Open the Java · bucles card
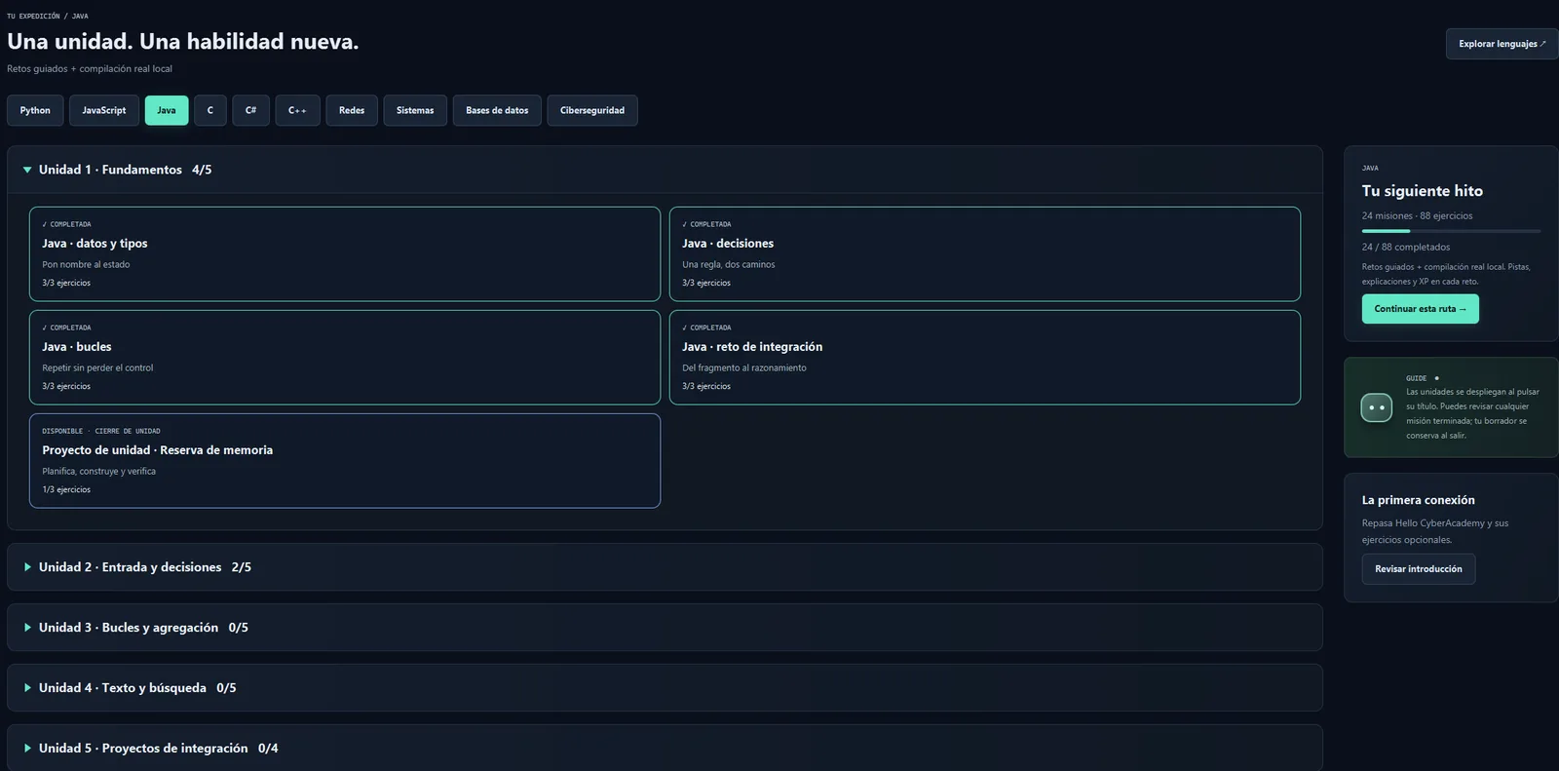Screen dimensions: 1559x771 coord(345,357)
